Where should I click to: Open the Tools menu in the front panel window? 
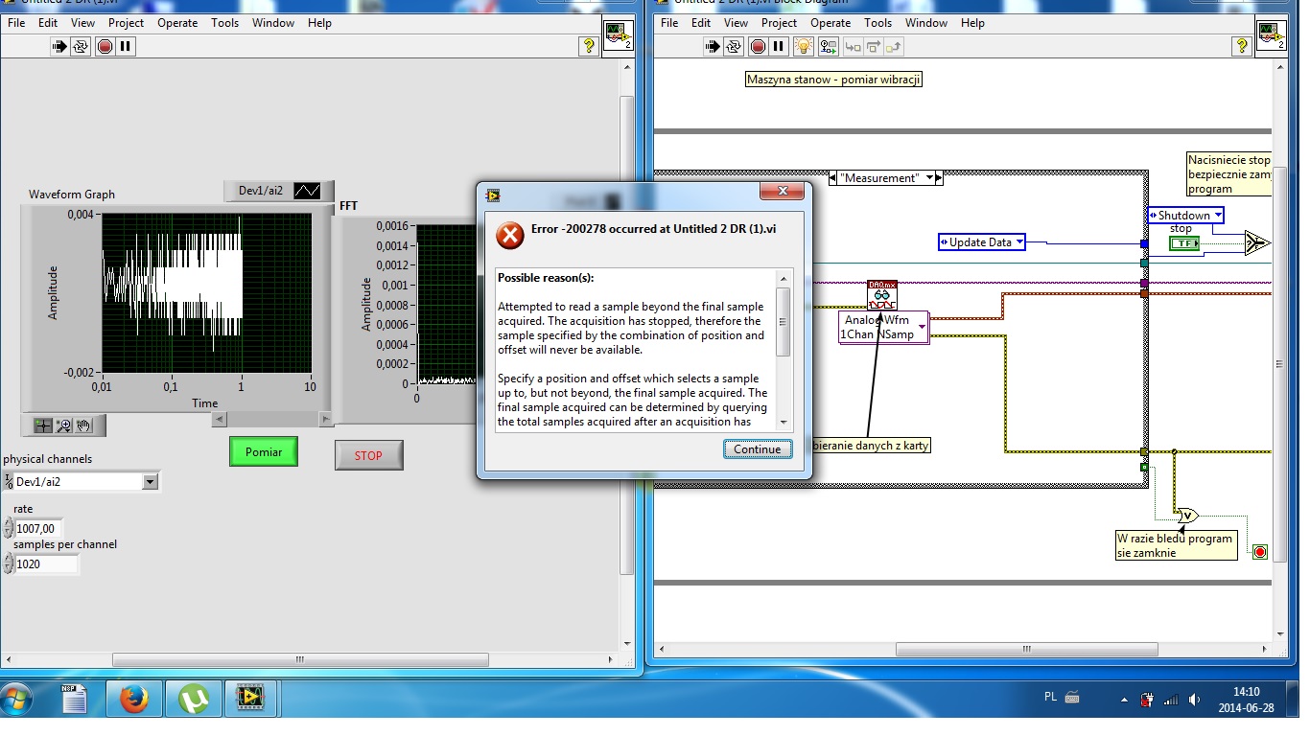(225, 23)
